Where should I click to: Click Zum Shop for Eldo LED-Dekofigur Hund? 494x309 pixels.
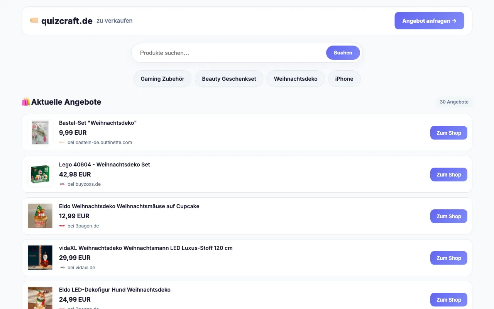(x=449, y=300)
